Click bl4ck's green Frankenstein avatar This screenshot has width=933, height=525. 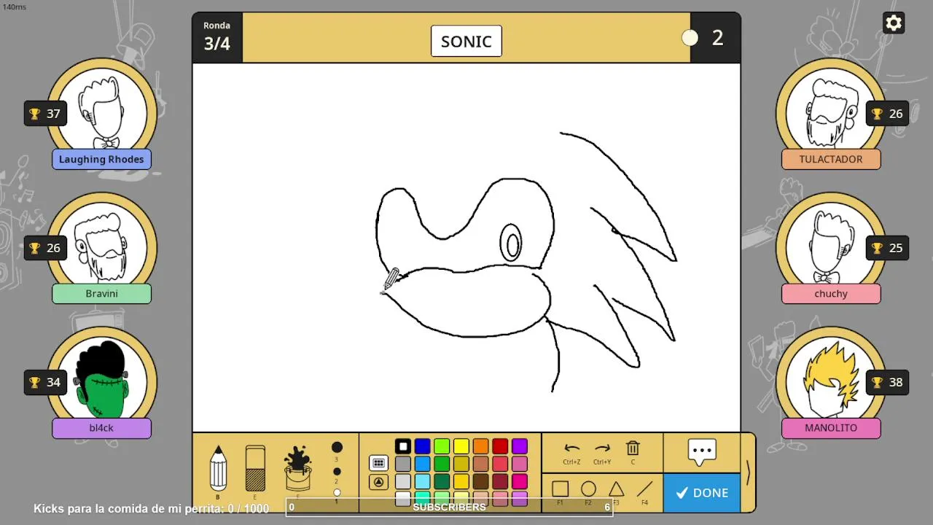(101, 379)
